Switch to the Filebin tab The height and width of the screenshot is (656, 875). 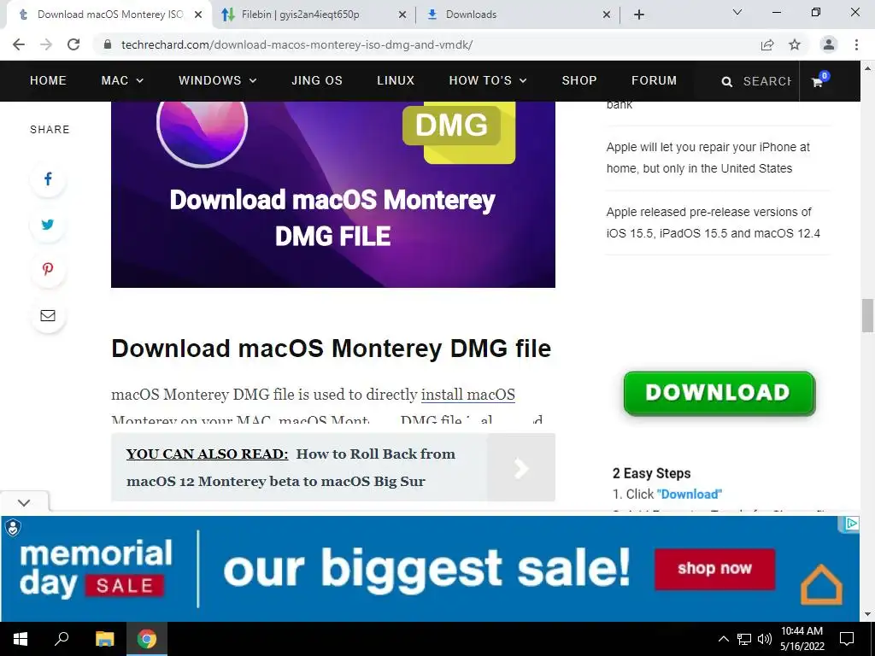pyautogui.click(x=313, y=15)
